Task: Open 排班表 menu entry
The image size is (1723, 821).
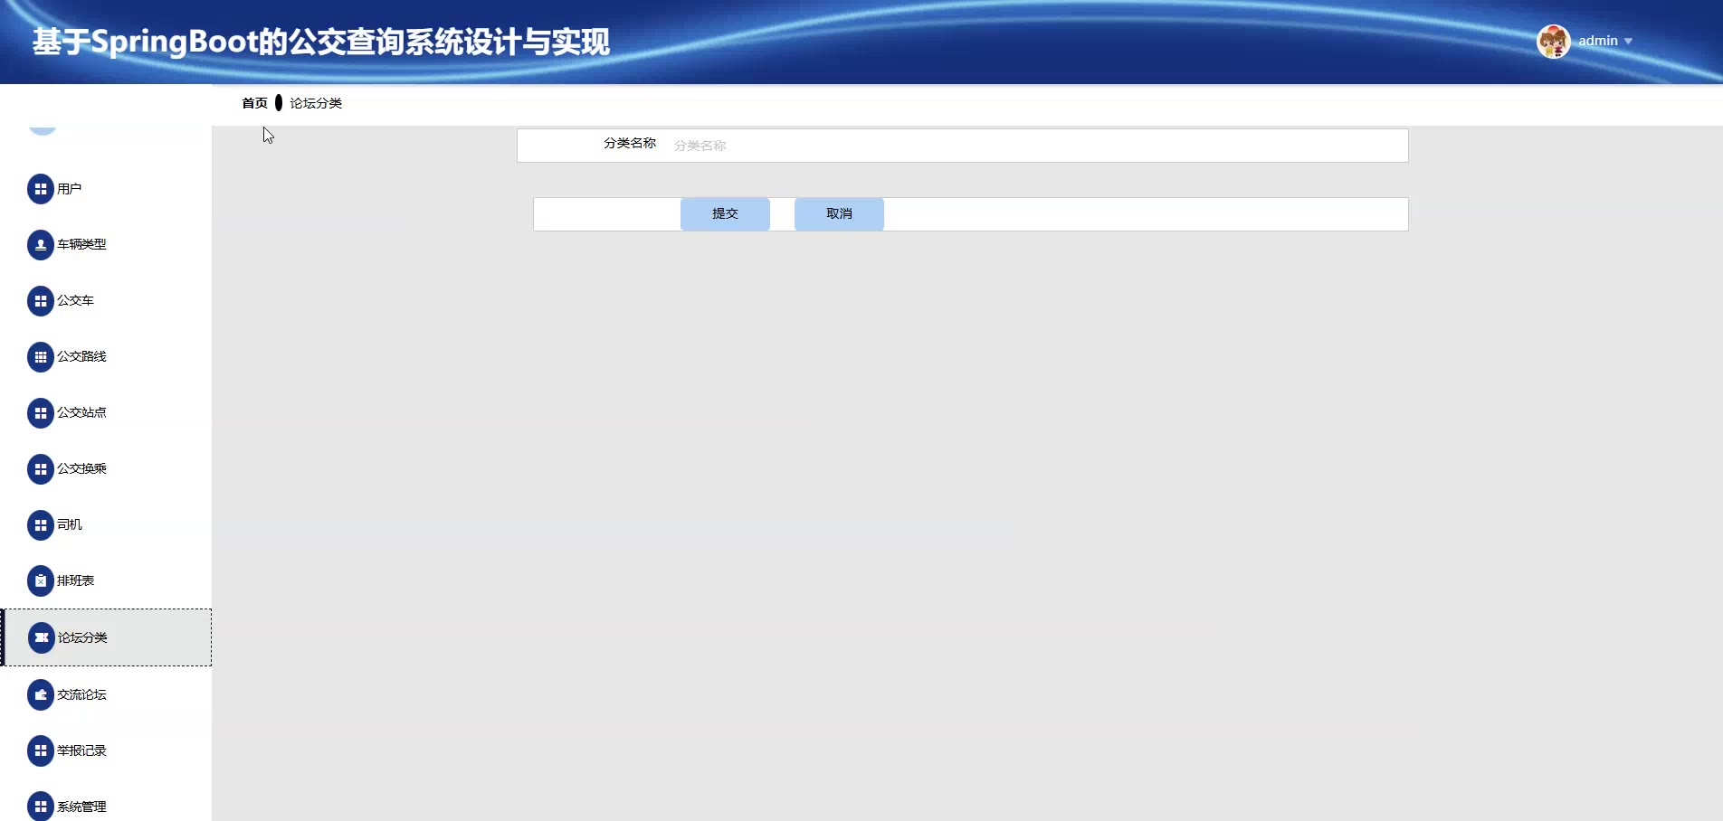Action: pos(106,581)
